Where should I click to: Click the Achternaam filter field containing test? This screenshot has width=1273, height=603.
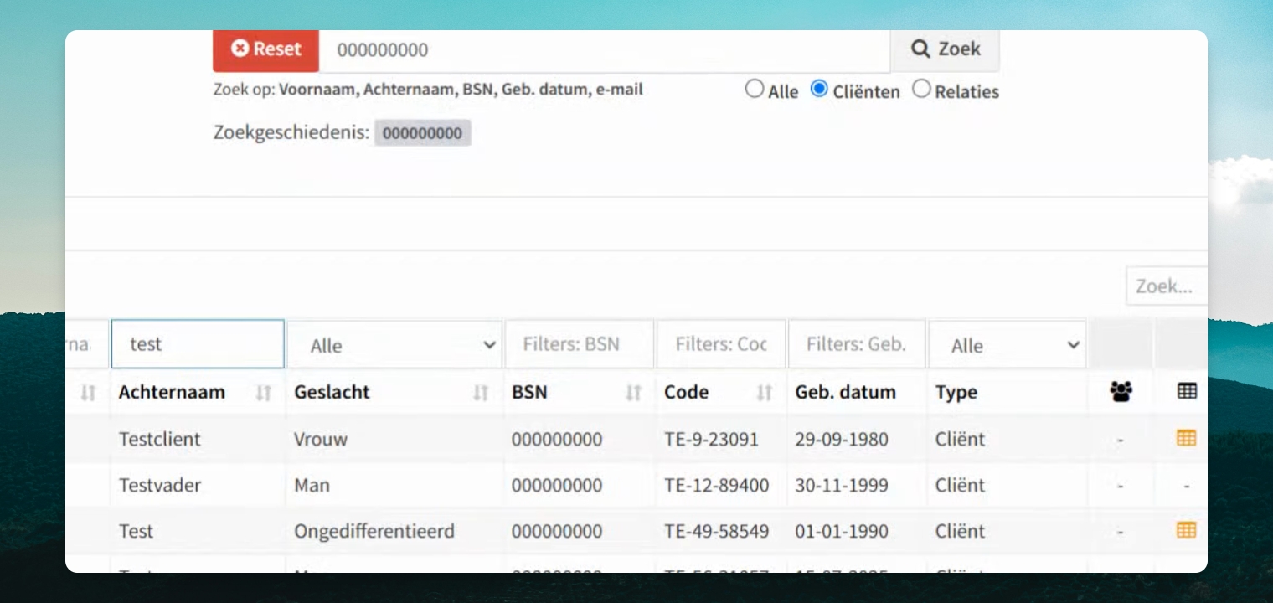point(198,344)
